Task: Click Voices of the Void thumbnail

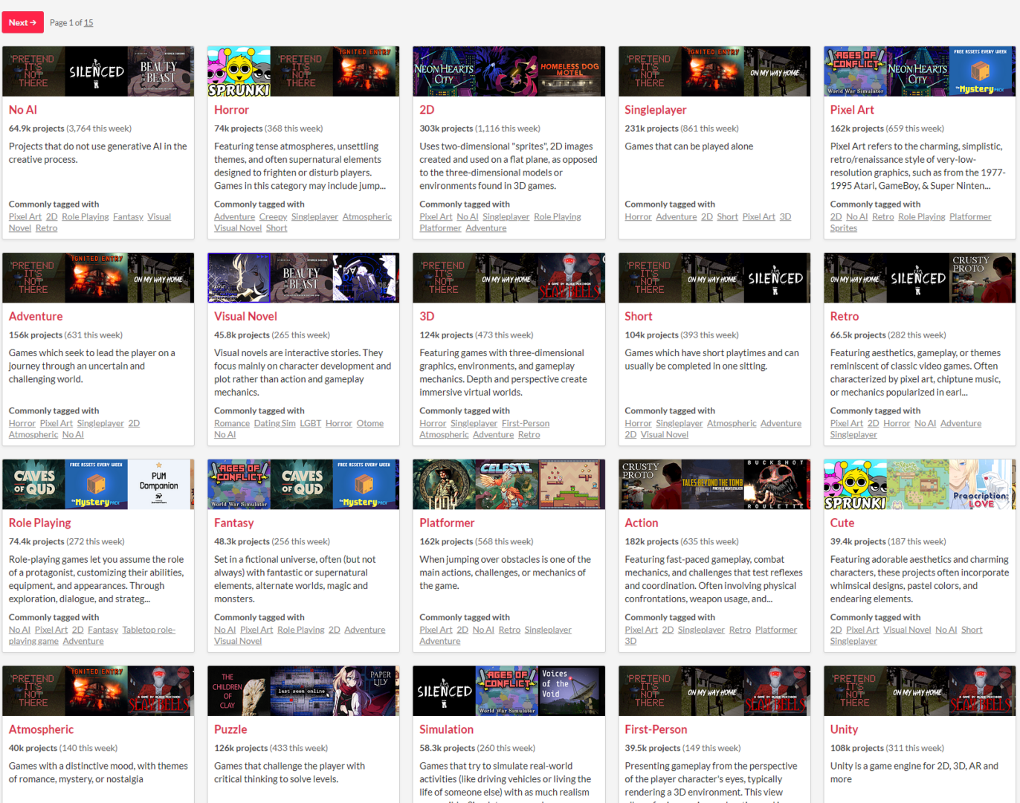Action: (x=569, y=690)
